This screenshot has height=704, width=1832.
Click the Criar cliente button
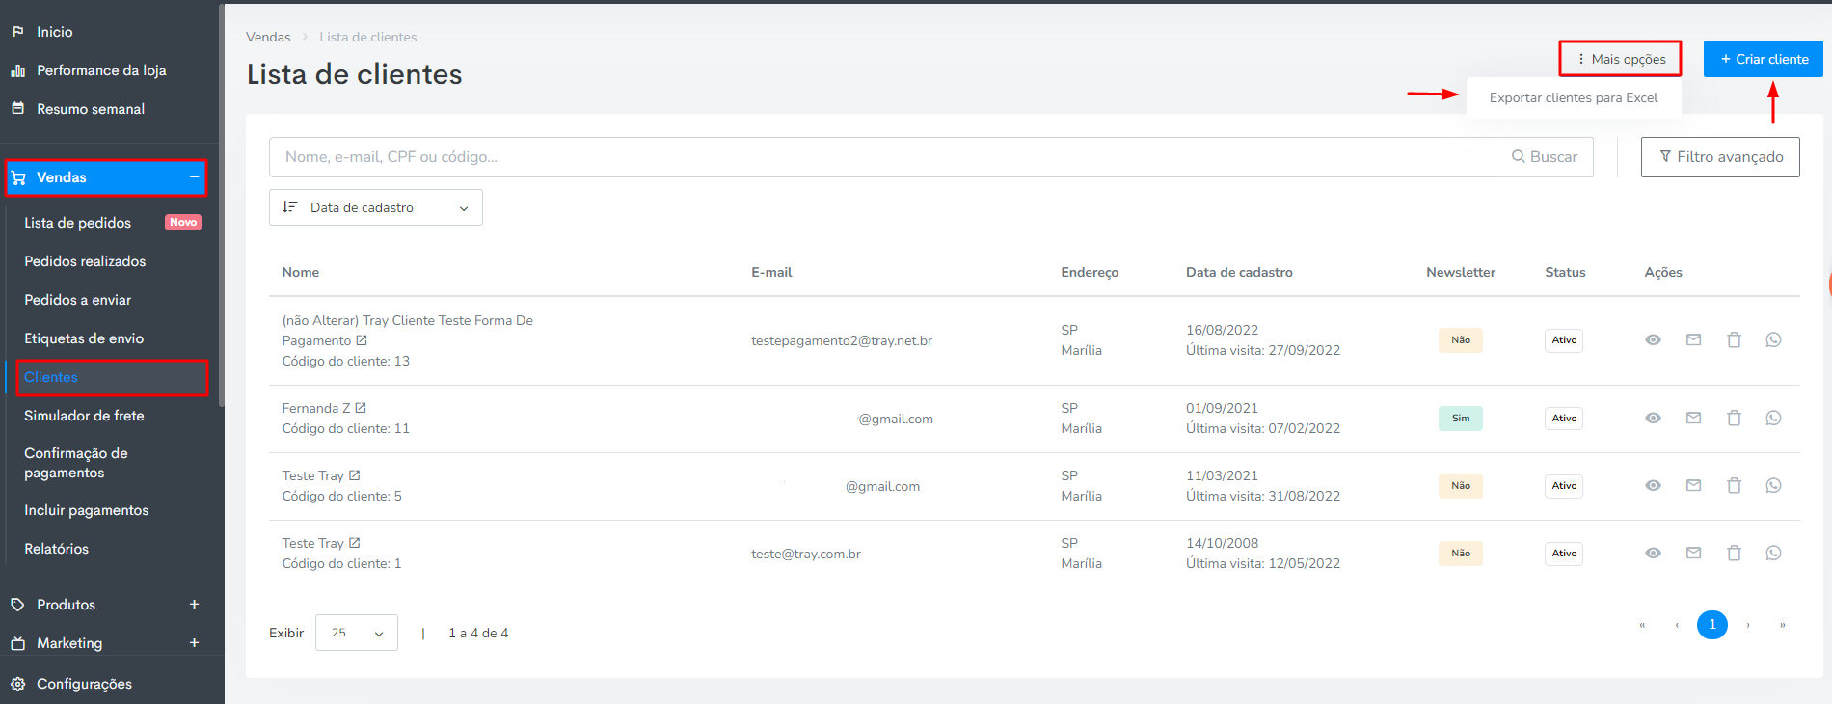pyautogui.click(x=1764, y=59)
